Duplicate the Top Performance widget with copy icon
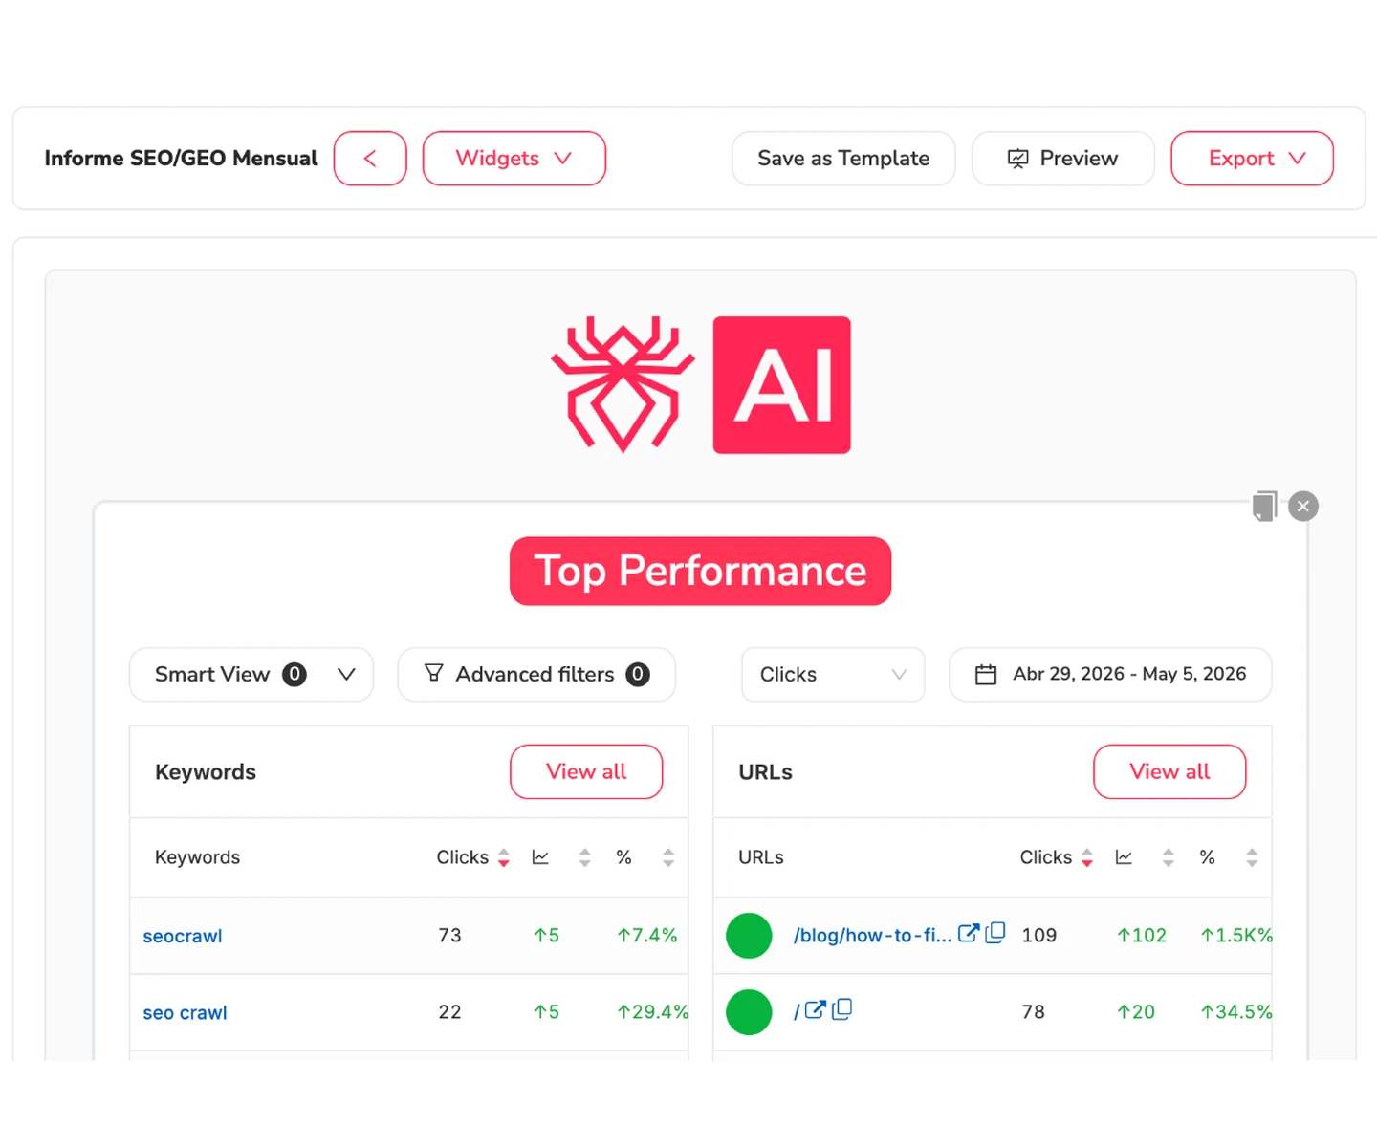1377x1147 pixels. pos(1264,506)
